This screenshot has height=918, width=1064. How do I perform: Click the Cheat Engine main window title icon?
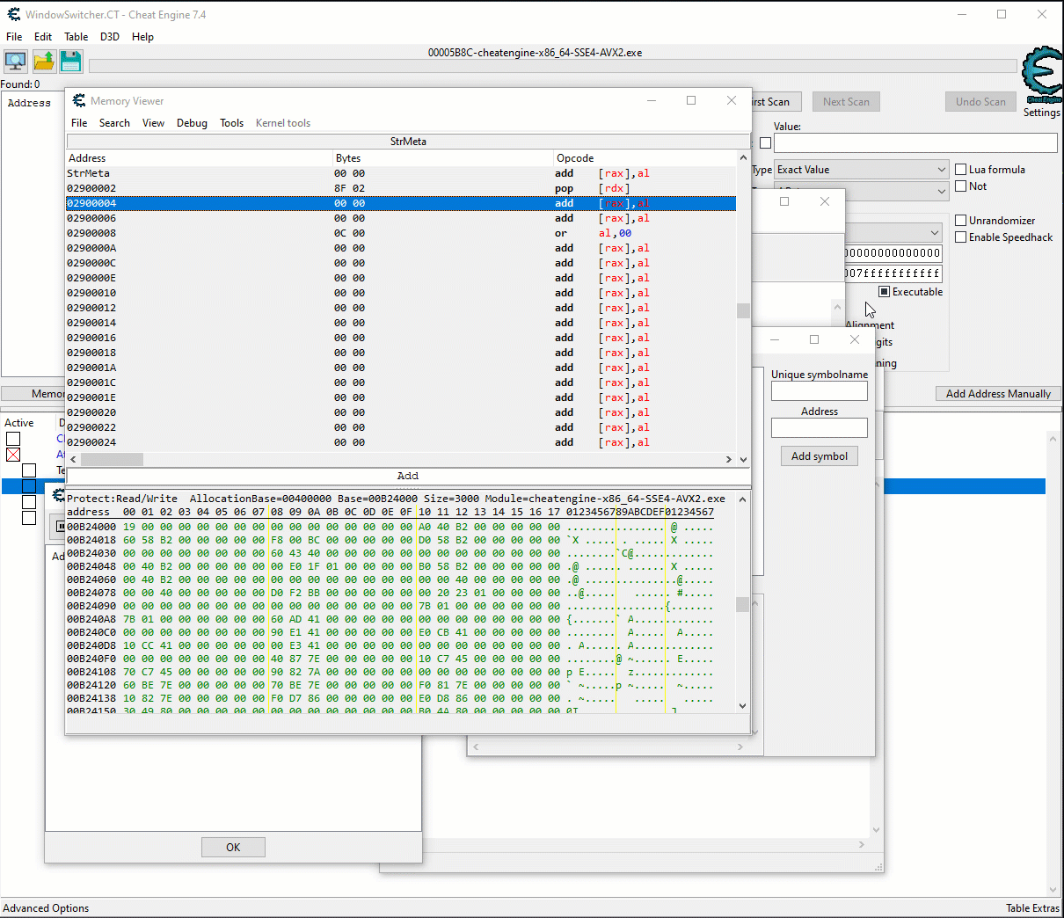(x=13, y=14)
